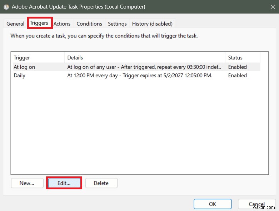Switch to the General tab
279x211 pixels.
(x=15, y=24)
